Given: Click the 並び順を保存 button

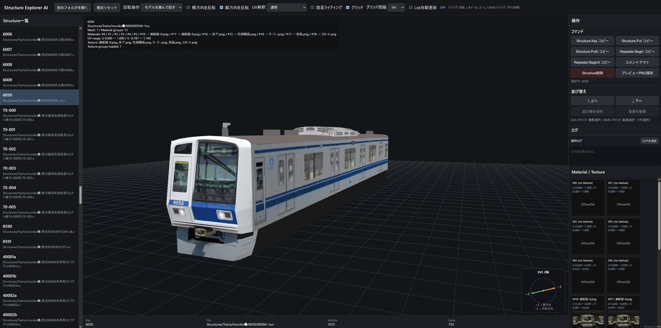Looking at the screenshot, I should pos(592,112).
